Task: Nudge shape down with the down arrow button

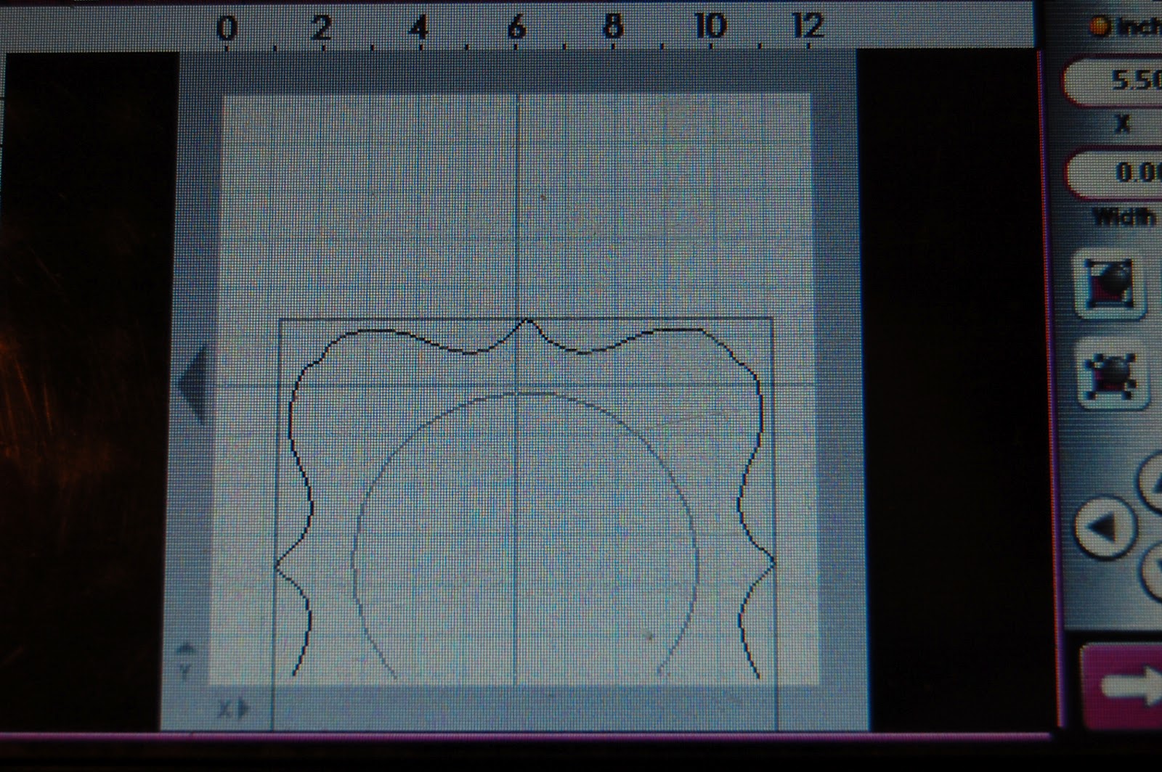Action: (x=1151, y=571)
